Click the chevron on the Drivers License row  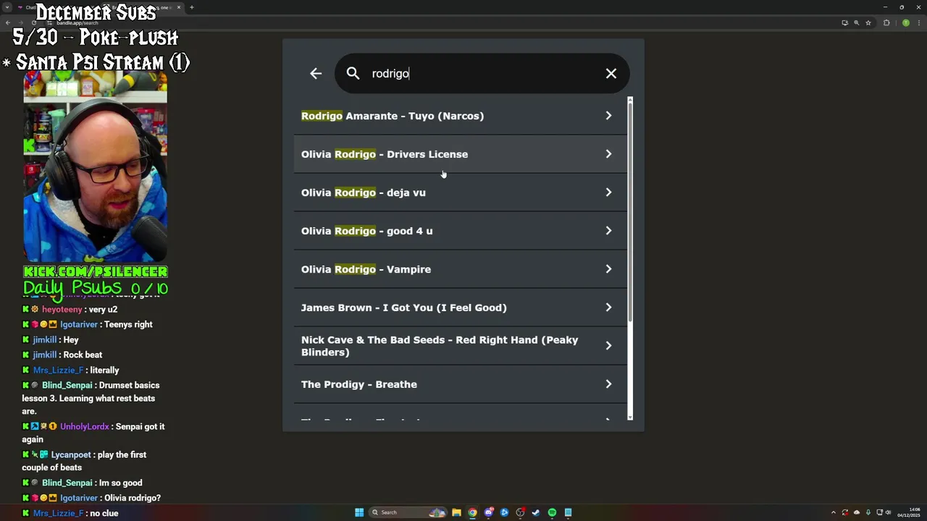click(x=608, y=154)
